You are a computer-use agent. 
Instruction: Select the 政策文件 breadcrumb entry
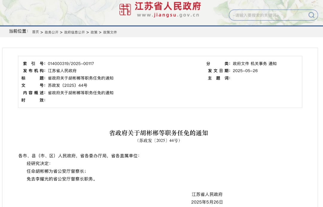click(x=109, y=32)
